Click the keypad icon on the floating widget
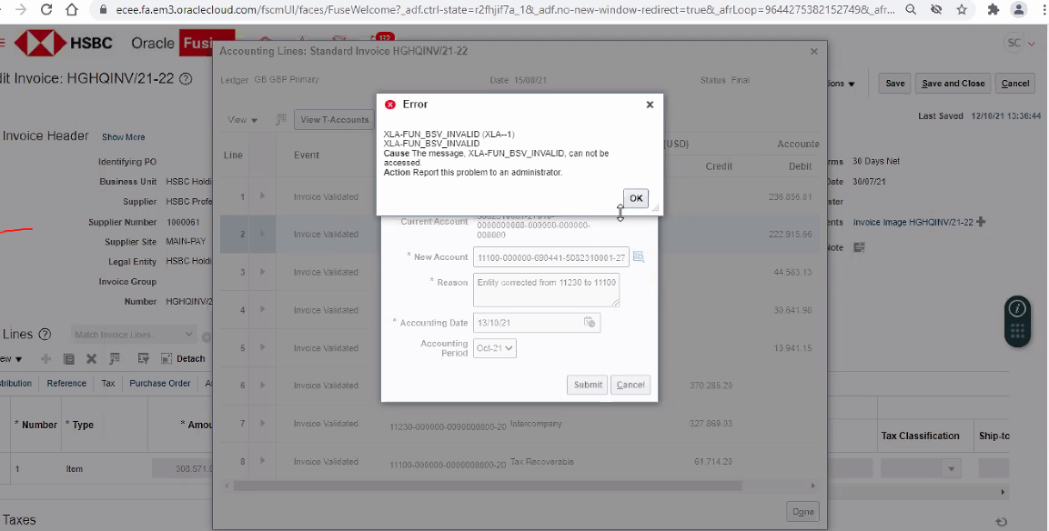The image size is (1049, 531). click(1017, 332)
